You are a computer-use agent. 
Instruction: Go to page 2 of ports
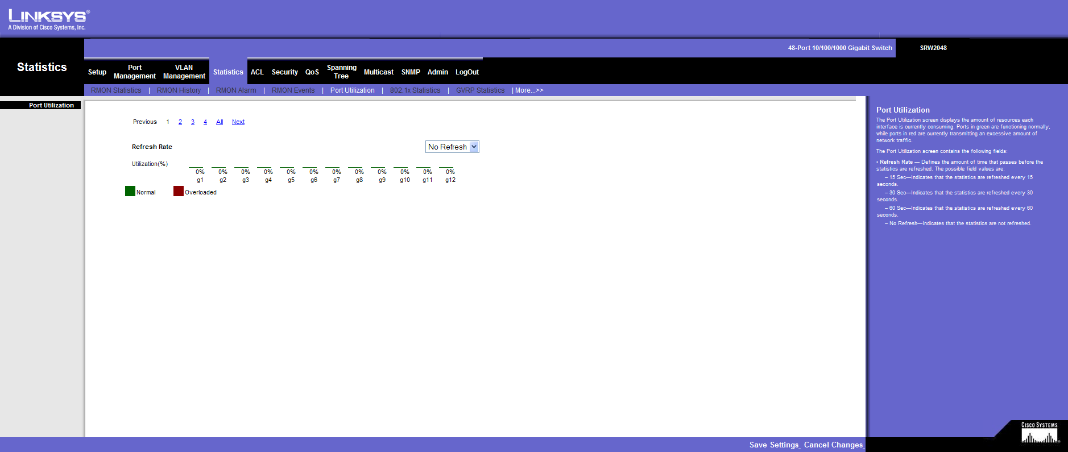coord(180,122)
